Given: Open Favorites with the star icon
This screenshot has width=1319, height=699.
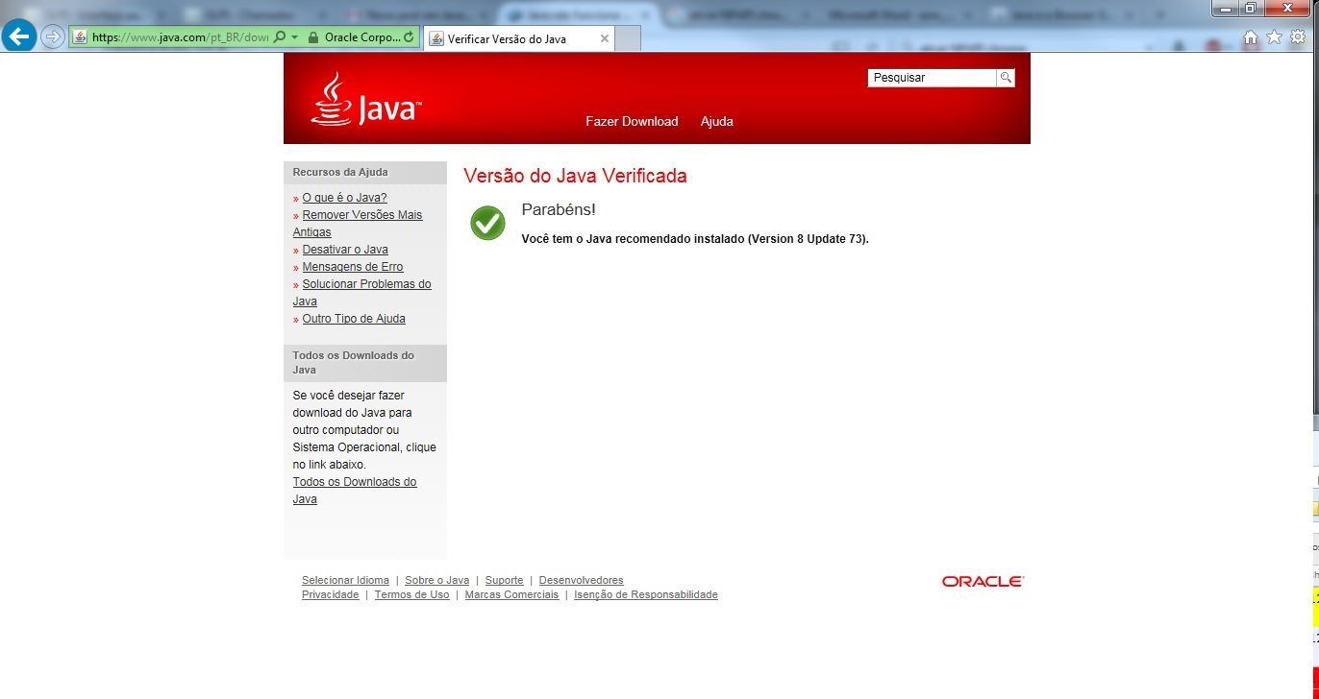Looking at the screenshot, I should click(1274, 37).
